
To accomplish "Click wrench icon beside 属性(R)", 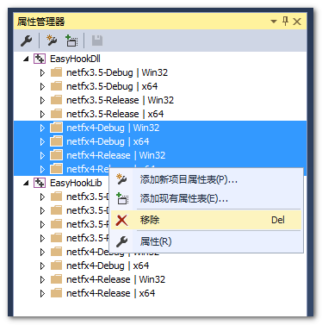I will pos(122,241).
